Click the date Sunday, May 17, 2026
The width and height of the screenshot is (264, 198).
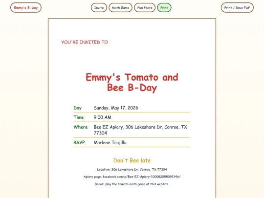(116, 108)
